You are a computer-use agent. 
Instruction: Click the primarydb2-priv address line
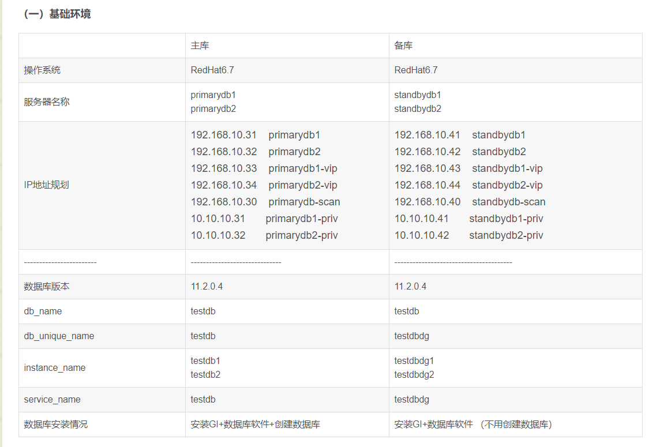264,235
